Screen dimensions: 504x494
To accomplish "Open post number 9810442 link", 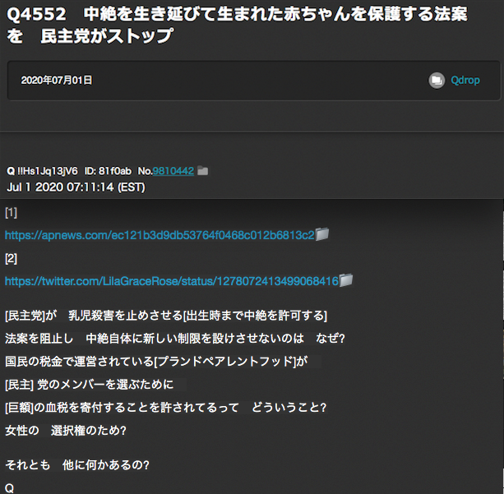I will [x=173, y=171].
